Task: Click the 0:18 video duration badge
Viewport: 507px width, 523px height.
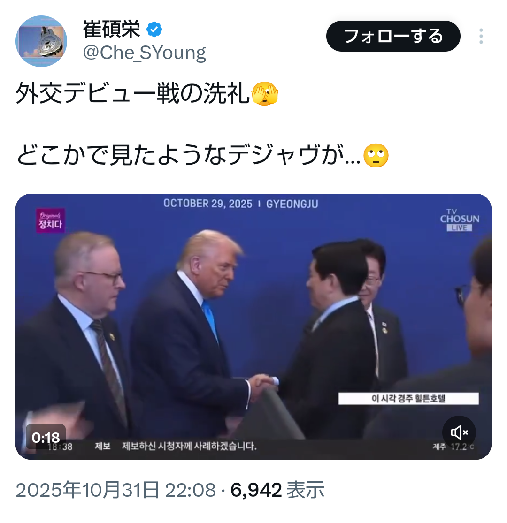Action: pos(46,437)
